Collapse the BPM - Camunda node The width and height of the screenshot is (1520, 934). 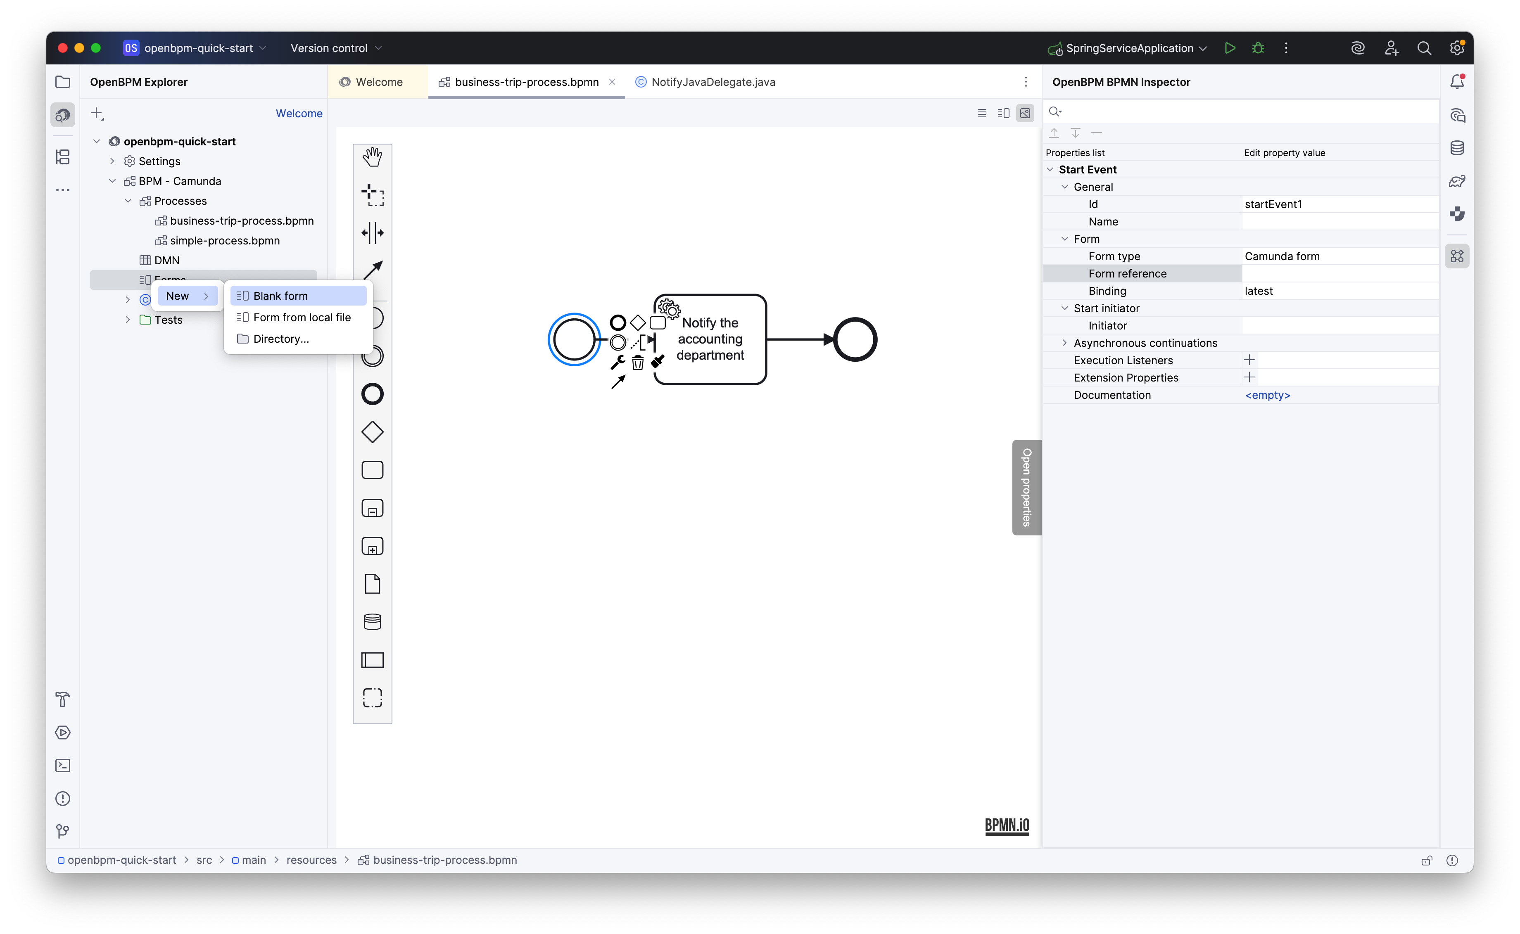coord(112,181)
